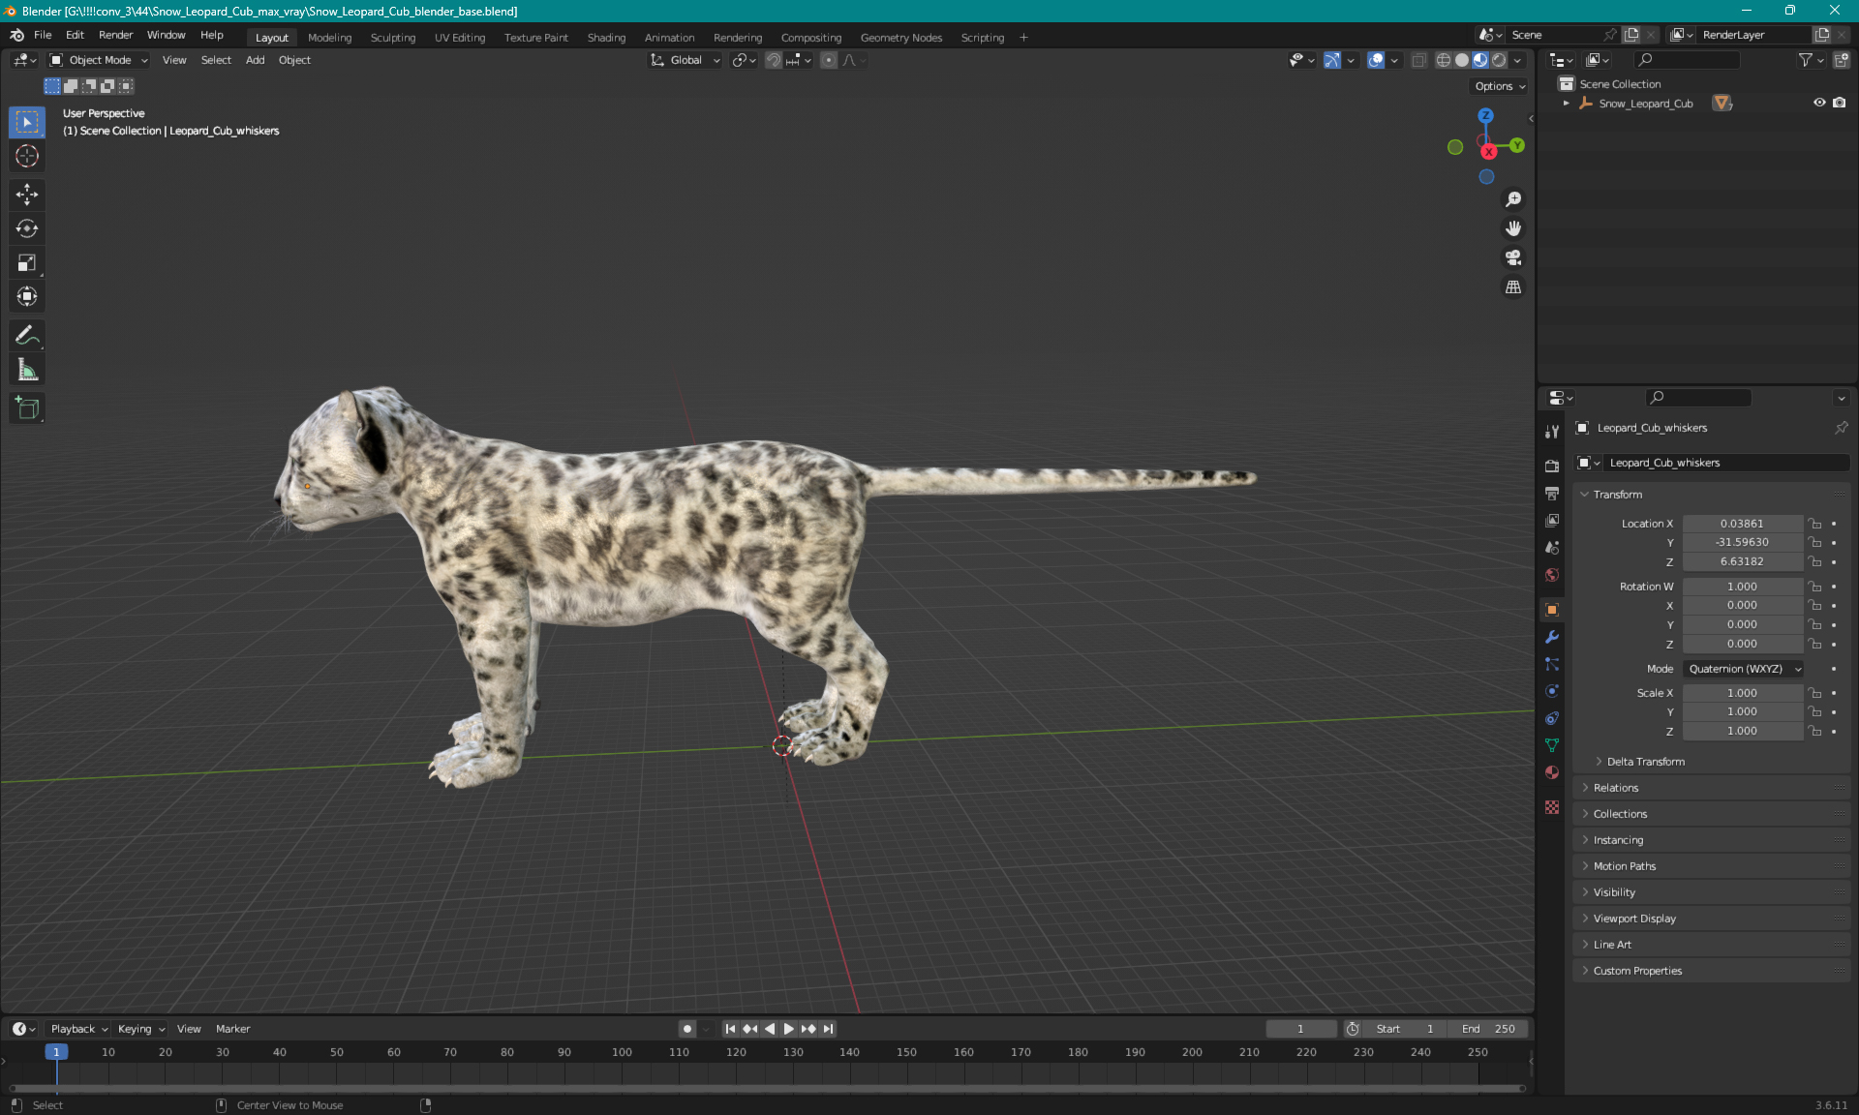The height and width of the screenshot is (1115, 1859).
Task: Expand Snow_Leopard_Cub collection in outliner
Action: pos(1567,103)
